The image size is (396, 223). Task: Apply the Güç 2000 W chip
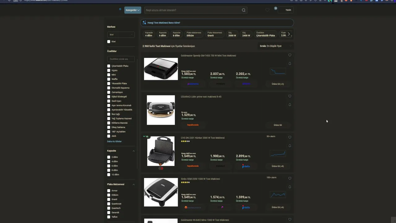[x=232, y=34]
